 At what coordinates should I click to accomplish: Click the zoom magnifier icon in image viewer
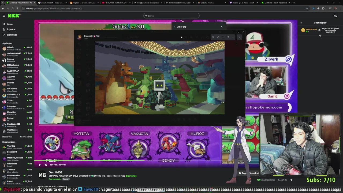(213, 37)
